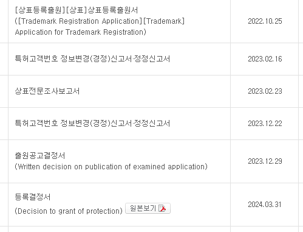Select the [상표등록출원][상표]상표등록출원서 title

77,10
